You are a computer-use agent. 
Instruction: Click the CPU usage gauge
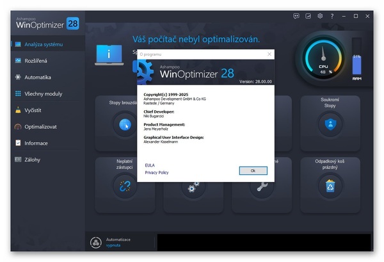coord(323,61)
